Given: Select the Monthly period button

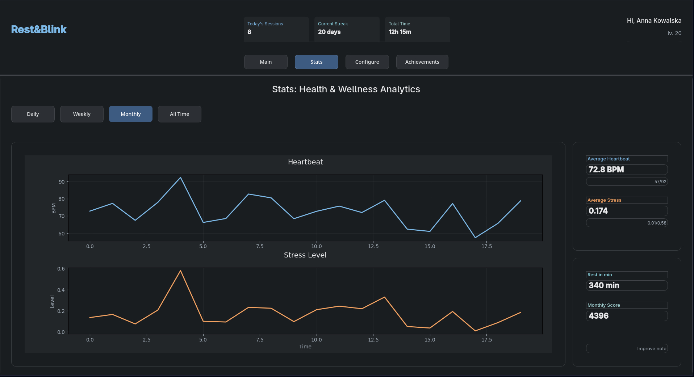Looking at the screenshot, I should [x=131, y=114].
